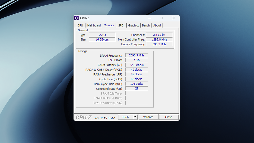Click the CAS# Latency (CL) label
This screenshot has width=254, height=143.
(110, 65)
